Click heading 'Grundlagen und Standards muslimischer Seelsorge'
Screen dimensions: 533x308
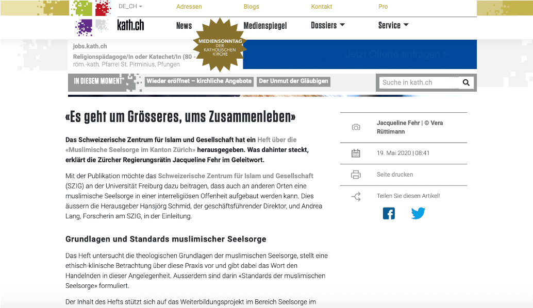tap(166, 239)
